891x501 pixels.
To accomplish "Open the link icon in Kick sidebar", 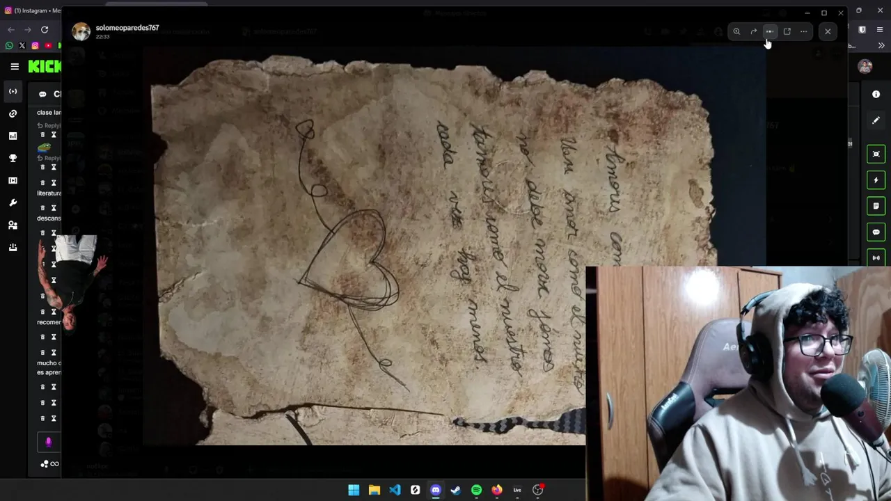I will click(x=13, y=113).
